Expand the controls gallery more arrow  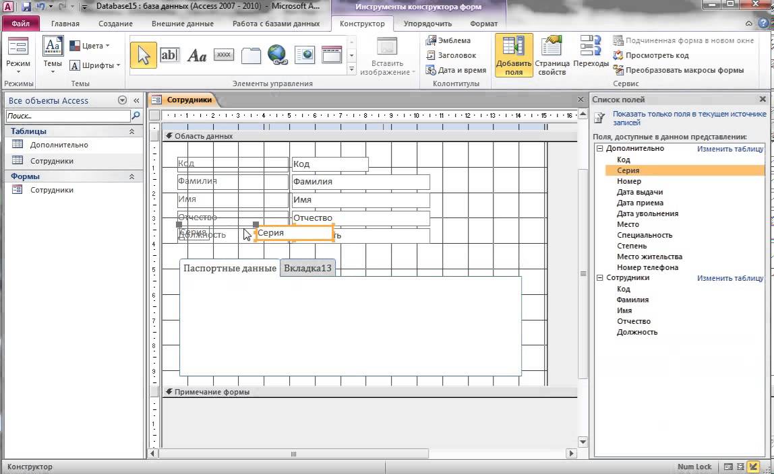[x=351, y=69]
